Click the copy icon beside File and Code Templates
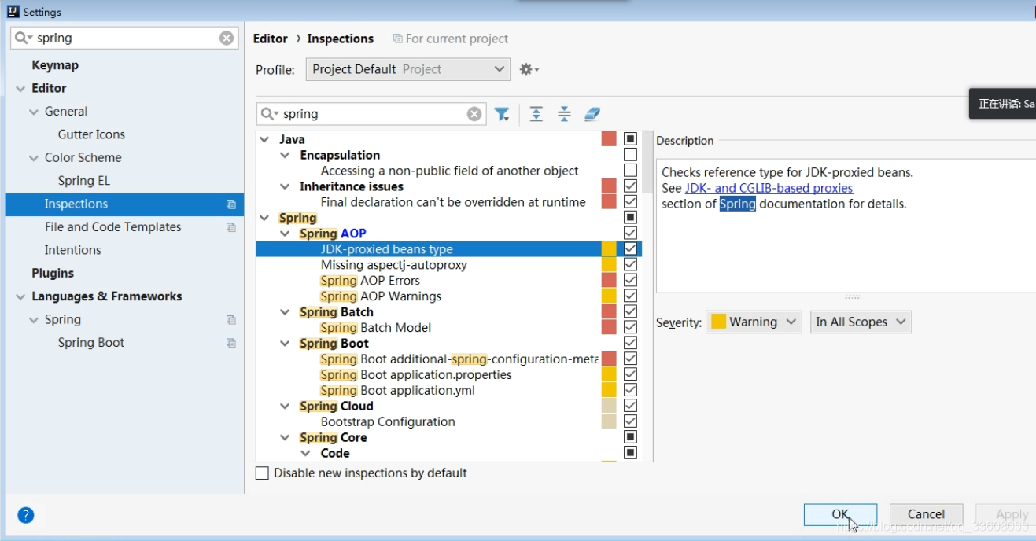1036x541 pixels. pyautogui.click(x=230, y=227)
